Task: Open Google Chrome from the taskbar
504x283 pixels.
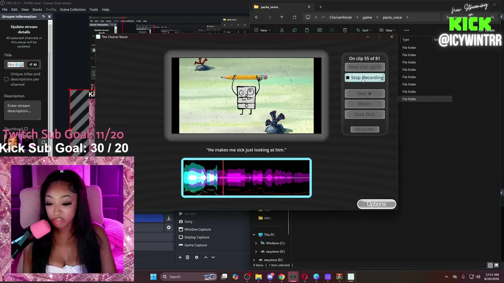Action: [282, 277]
